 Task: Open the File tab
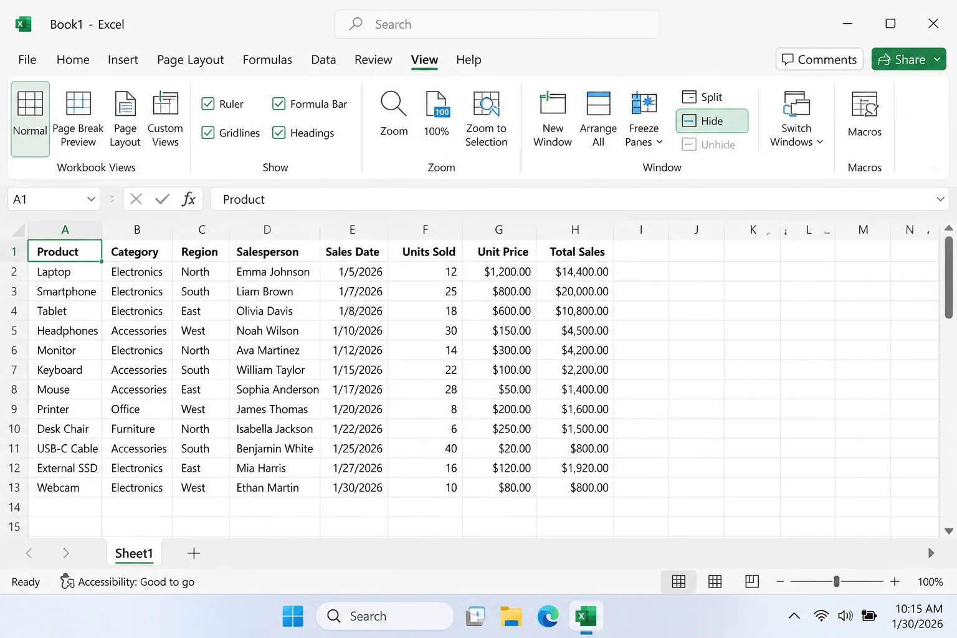click(x=27, y=60)
